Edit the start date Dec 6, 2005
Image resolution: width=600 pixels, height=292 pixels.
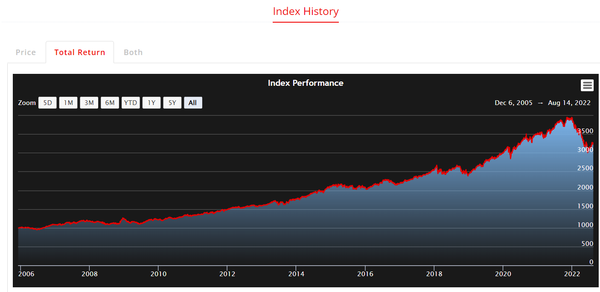(513, 103)
